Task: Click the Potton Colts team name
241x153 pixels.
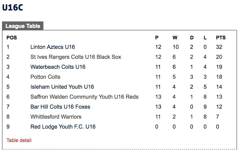Action: point(45,77)
